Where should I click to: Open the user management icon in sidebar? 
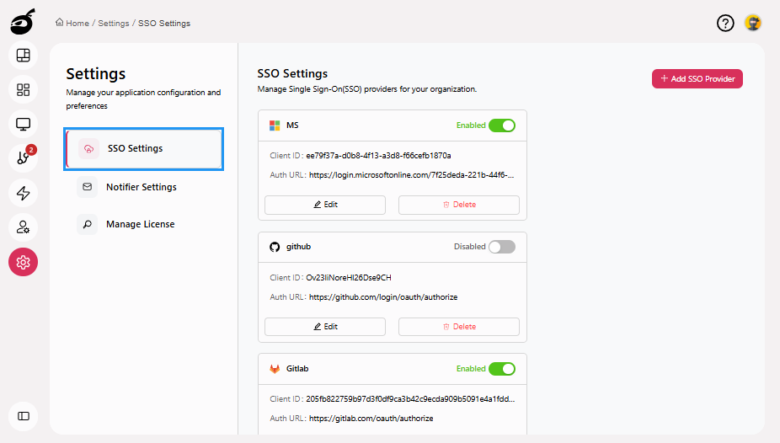coord(24,227)
